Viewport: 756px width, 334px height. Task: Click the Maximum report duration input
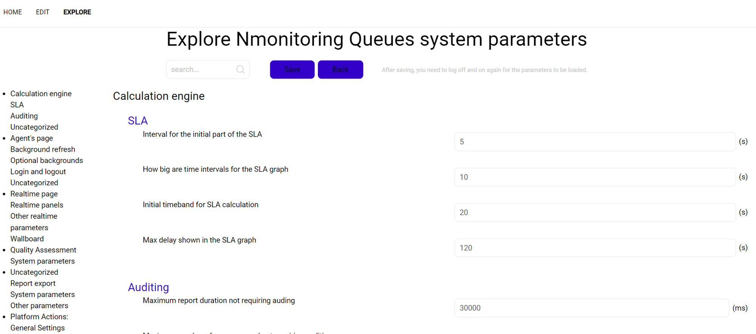click(x=591, y=308)
